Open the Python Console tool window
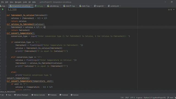This screenshot has width=176, height=99. [x=38, y=95]
